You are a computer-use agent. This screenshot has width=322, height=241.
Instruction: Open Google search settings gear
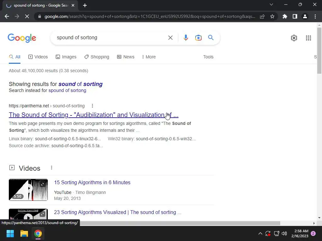pos(294,38)
